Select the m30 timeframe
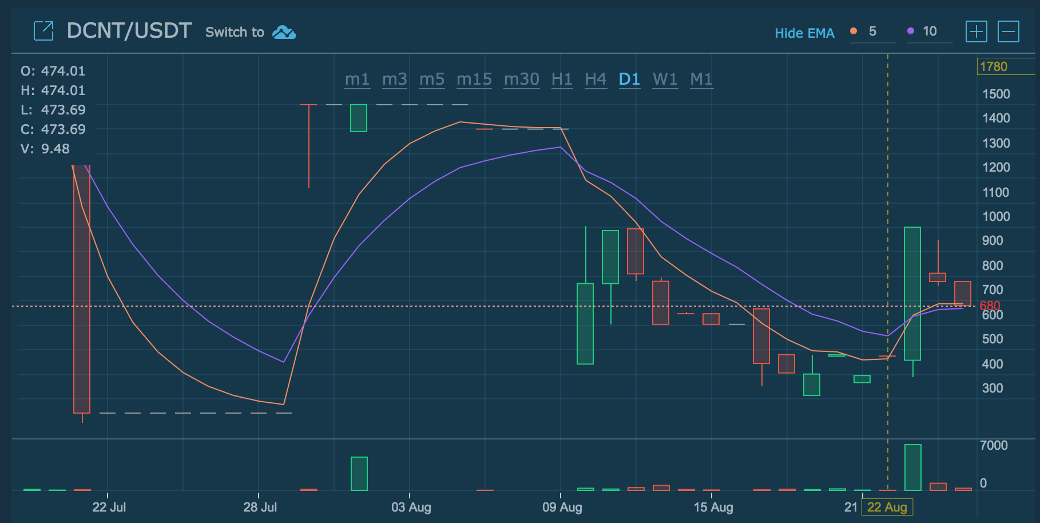 522,79
